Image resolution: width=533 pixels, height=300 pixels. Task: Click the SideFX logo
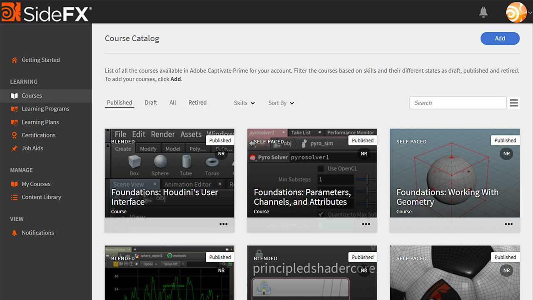click(x=46, y=12)
